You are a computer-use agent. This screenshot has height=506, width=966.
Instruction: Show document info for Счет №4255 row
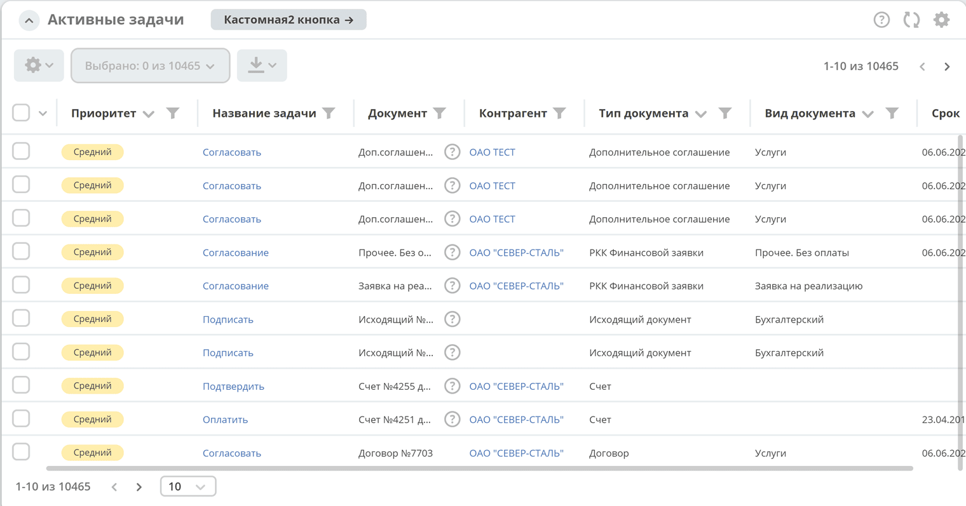(452, 386)
